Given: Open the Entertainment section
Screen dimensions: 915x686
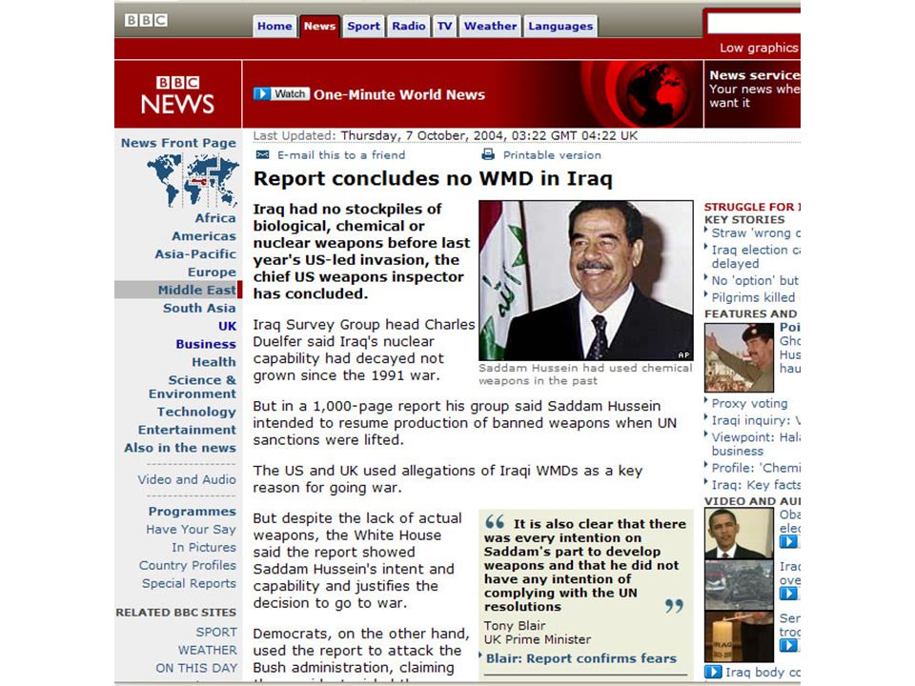Looking at the screenshot, I should click(188, 430).
